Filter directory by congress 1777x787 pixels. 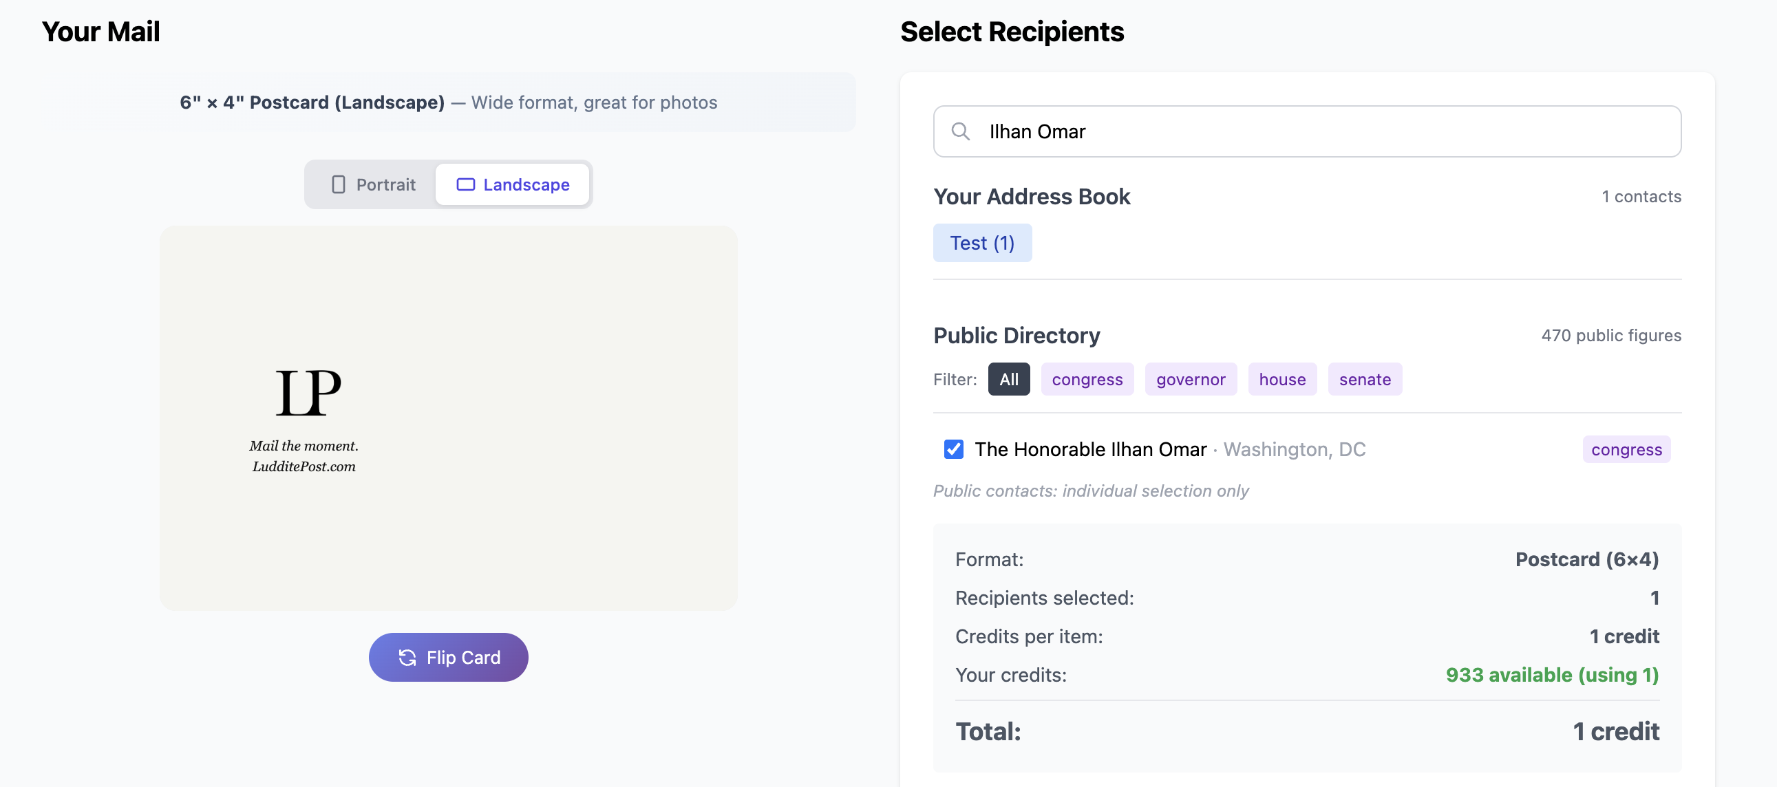click(x=1087, y=378)
